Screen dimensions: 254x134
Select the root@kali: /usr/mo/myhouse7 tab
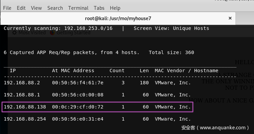point(118,18)
